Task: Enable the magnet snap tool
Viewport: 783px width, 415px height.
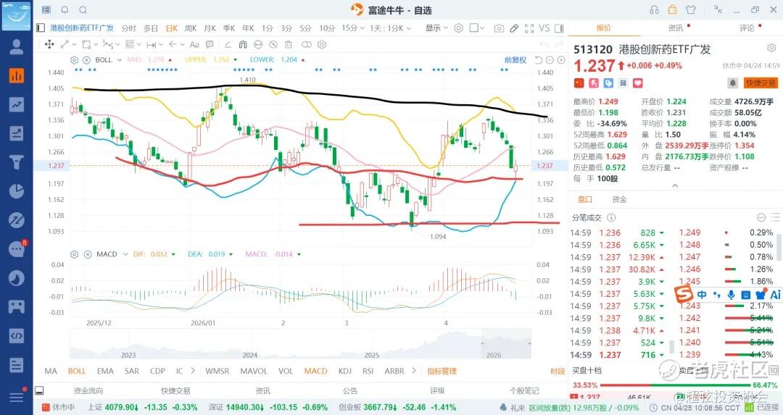Action: (243, 44)
